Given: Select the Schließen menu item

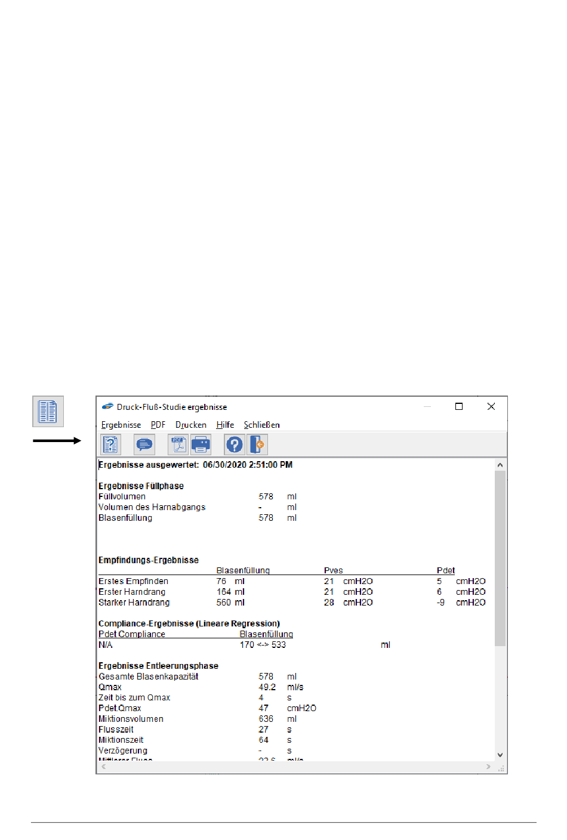Looking at the screenshot, I should point(261,425).
